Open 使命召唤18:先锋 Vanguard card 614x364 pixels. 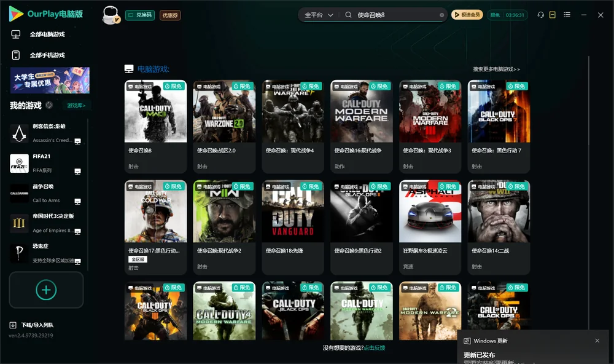293,228
